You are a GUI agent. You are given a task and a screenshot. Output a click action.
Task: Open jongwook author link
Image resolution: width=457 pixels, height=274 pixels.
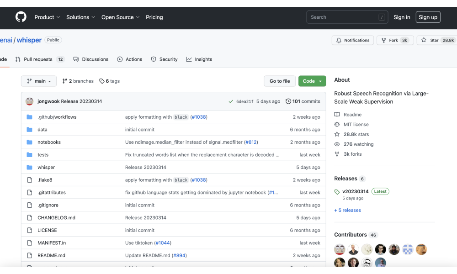point(48,101)
